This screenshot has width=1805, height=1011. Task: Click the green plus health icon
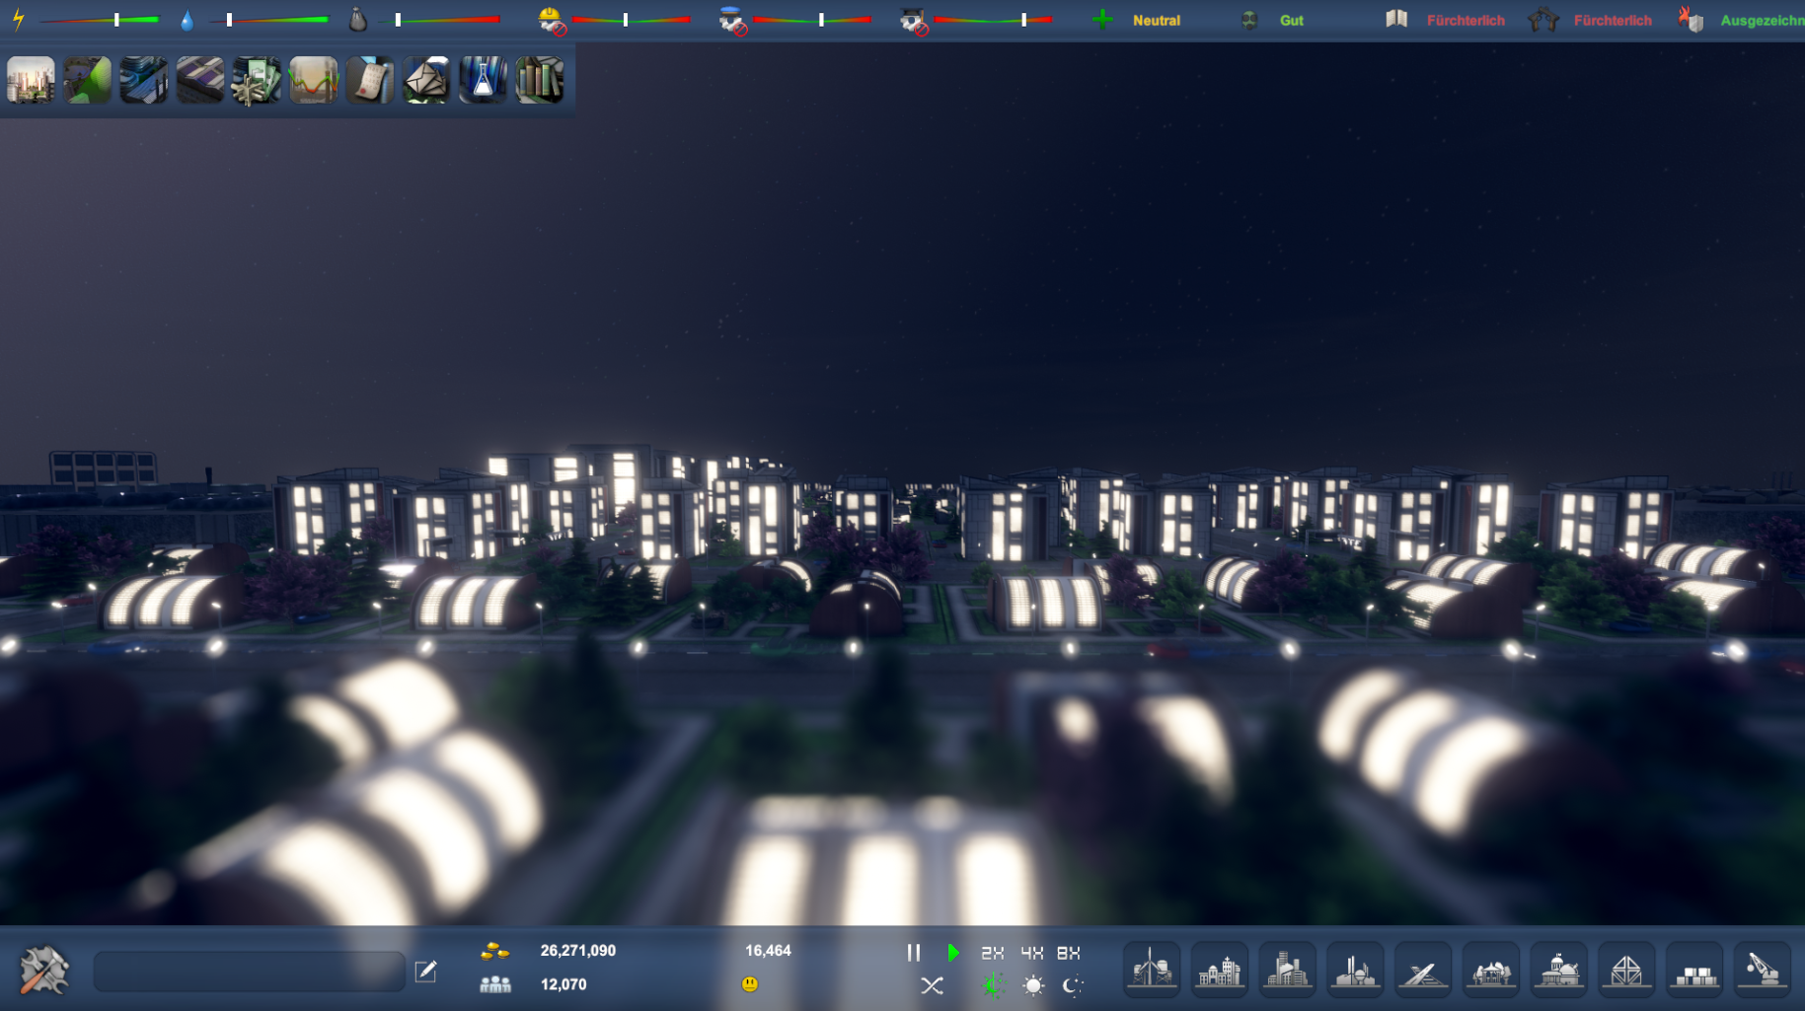pos(1102,20)
